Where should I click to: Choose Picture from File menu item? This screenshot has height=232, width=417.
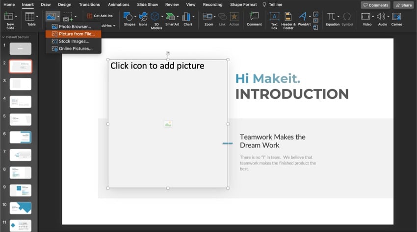77,34
